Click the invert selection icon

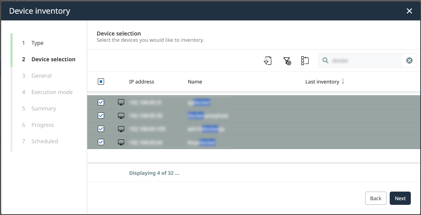(x=305, y=60)
